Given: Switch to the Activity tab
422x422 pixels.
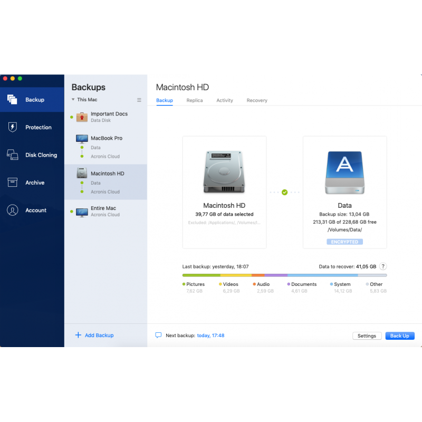Looking at the screenshot, I should (x=225, y=100).
